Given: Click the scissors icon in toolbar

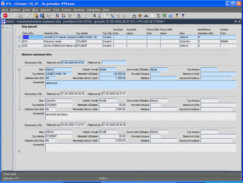Looking at the screenshot, I should click(93, 16).
